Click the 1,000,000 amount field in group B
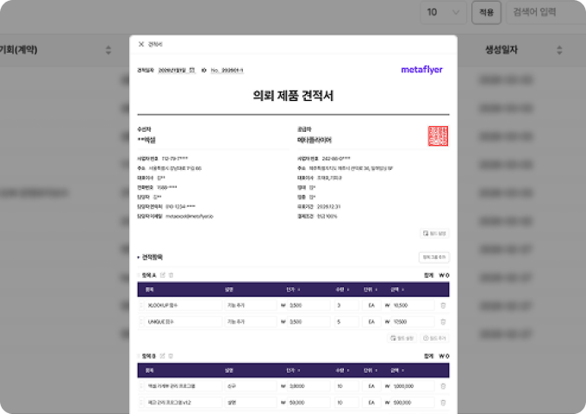This screenshot has width=586, height=414. (413, 386)
